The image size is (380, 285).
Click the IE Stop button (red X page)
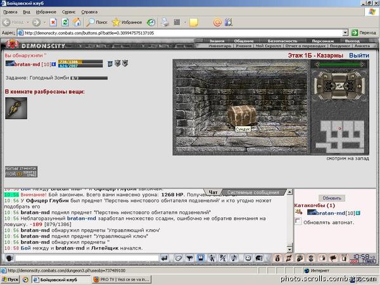pyautogui.click(x=53, y=23)
